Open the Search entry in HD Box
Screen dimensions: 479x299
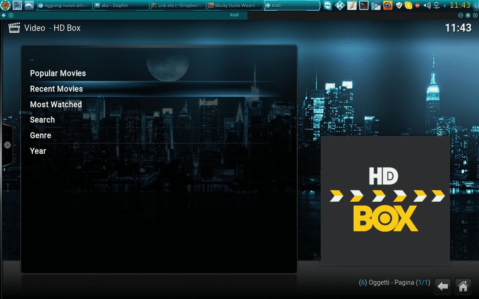(159, 120)
